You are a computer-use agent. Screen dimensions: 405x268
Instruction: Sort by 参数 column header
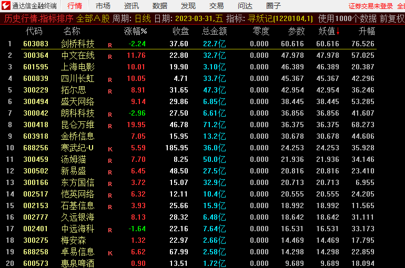coord(297,31)
